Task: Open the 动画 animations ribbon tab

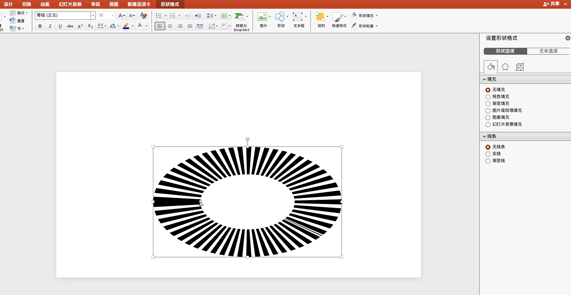Action: 45,4
